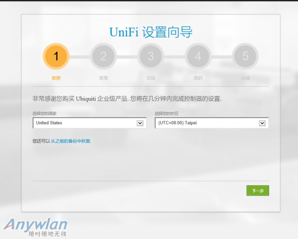Select the 密码 step label
298x239 pixels.
[198, 78]
